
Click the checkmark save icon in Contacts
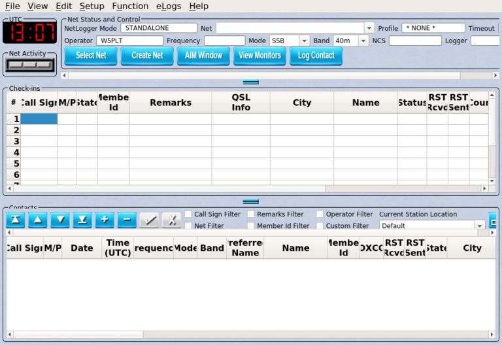(149, 220)
